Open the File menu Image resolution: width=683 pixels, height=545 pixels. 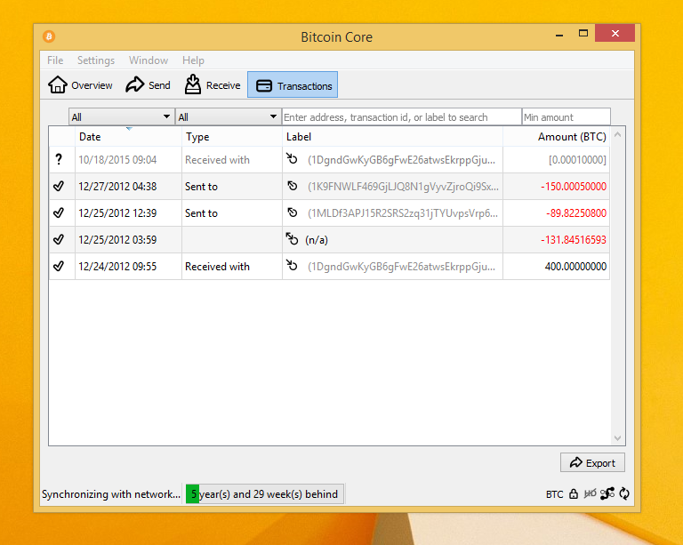click(x=55, y=60)
